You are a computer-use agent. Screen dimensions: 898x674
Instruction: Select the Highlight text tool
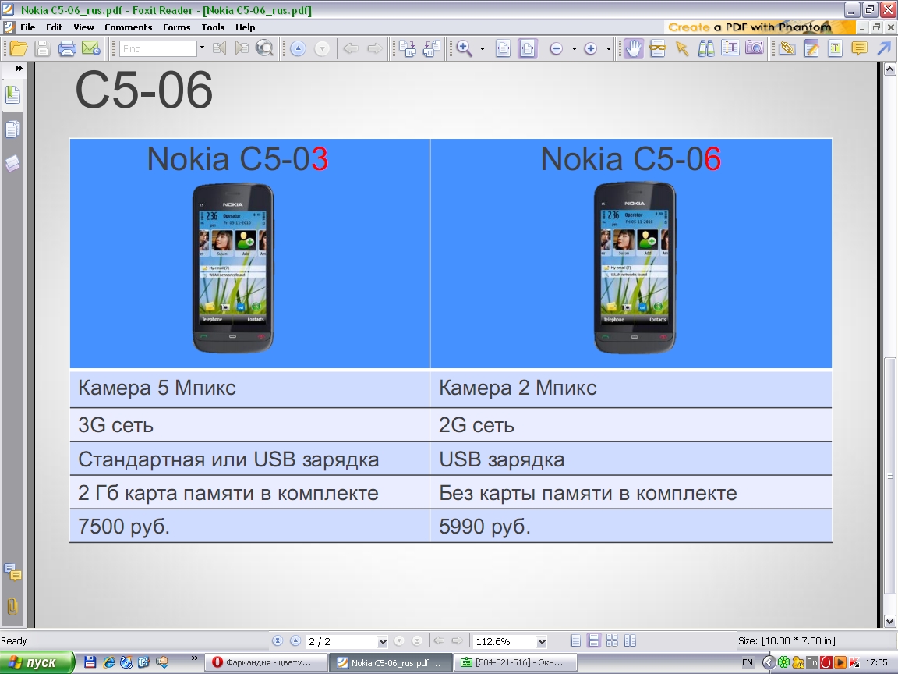point(835,48)
